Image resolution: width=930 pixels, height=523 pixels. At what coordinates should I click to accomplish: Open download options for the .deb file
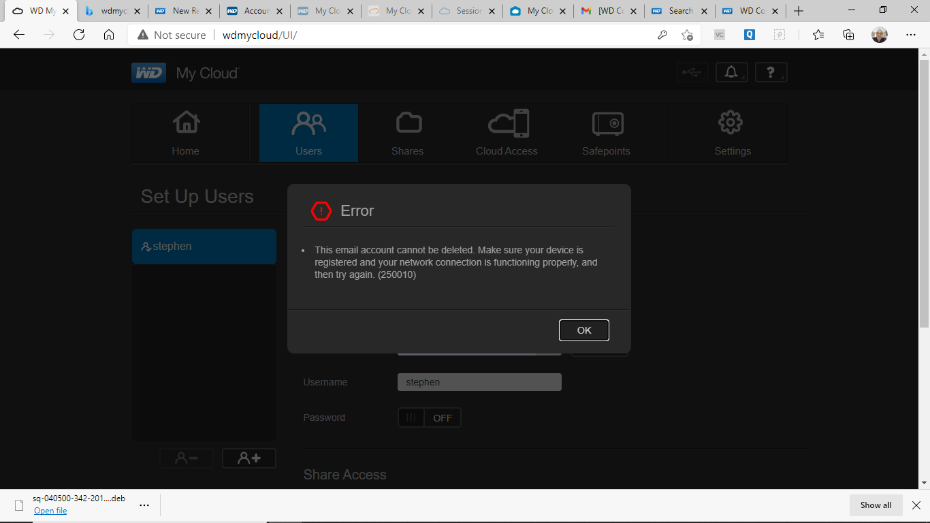144,505
